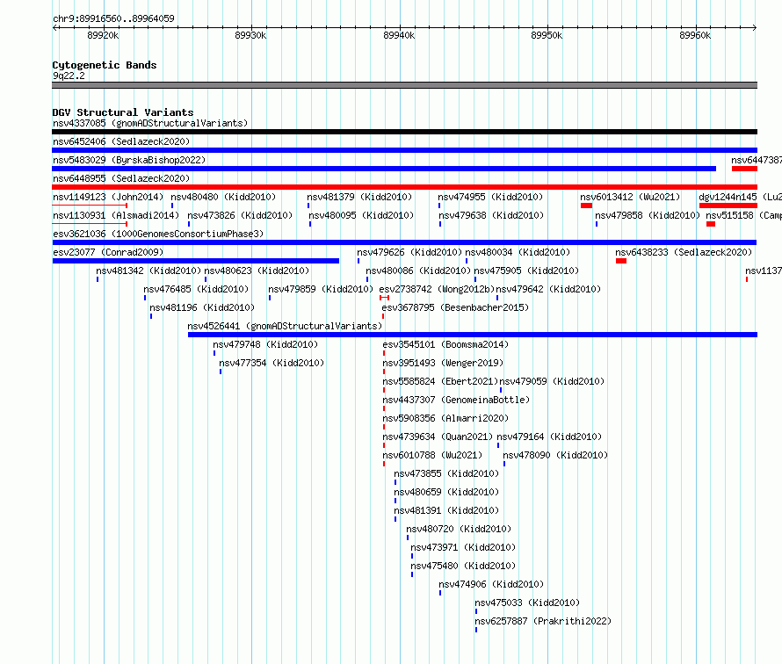Select nsv6257887 (Prakrithi2022) variant

543,621
